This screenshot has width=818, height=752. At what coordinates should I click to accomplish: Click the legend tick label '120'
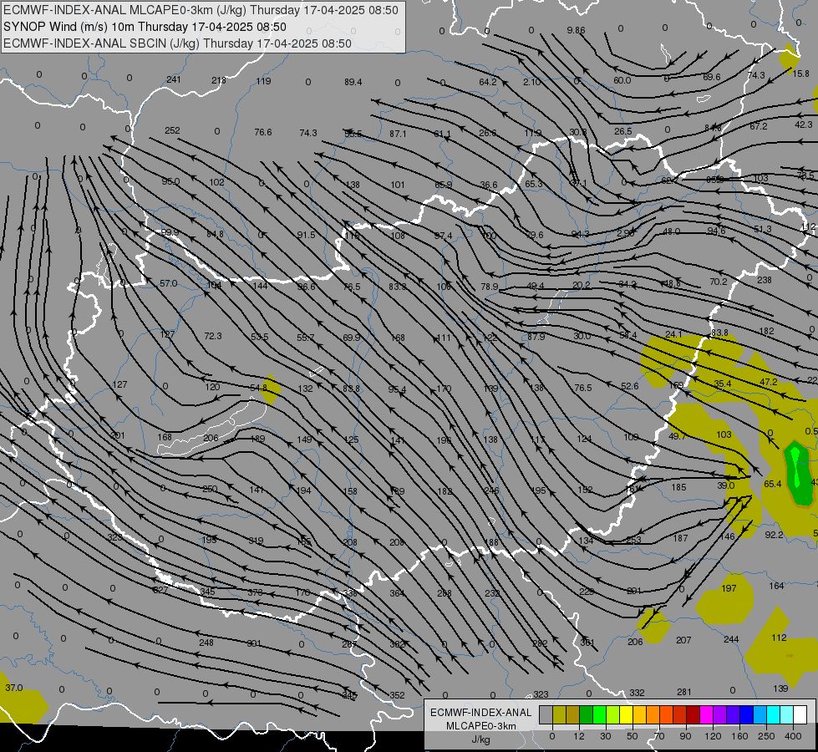pyautogui.click(x=713, y=736)
